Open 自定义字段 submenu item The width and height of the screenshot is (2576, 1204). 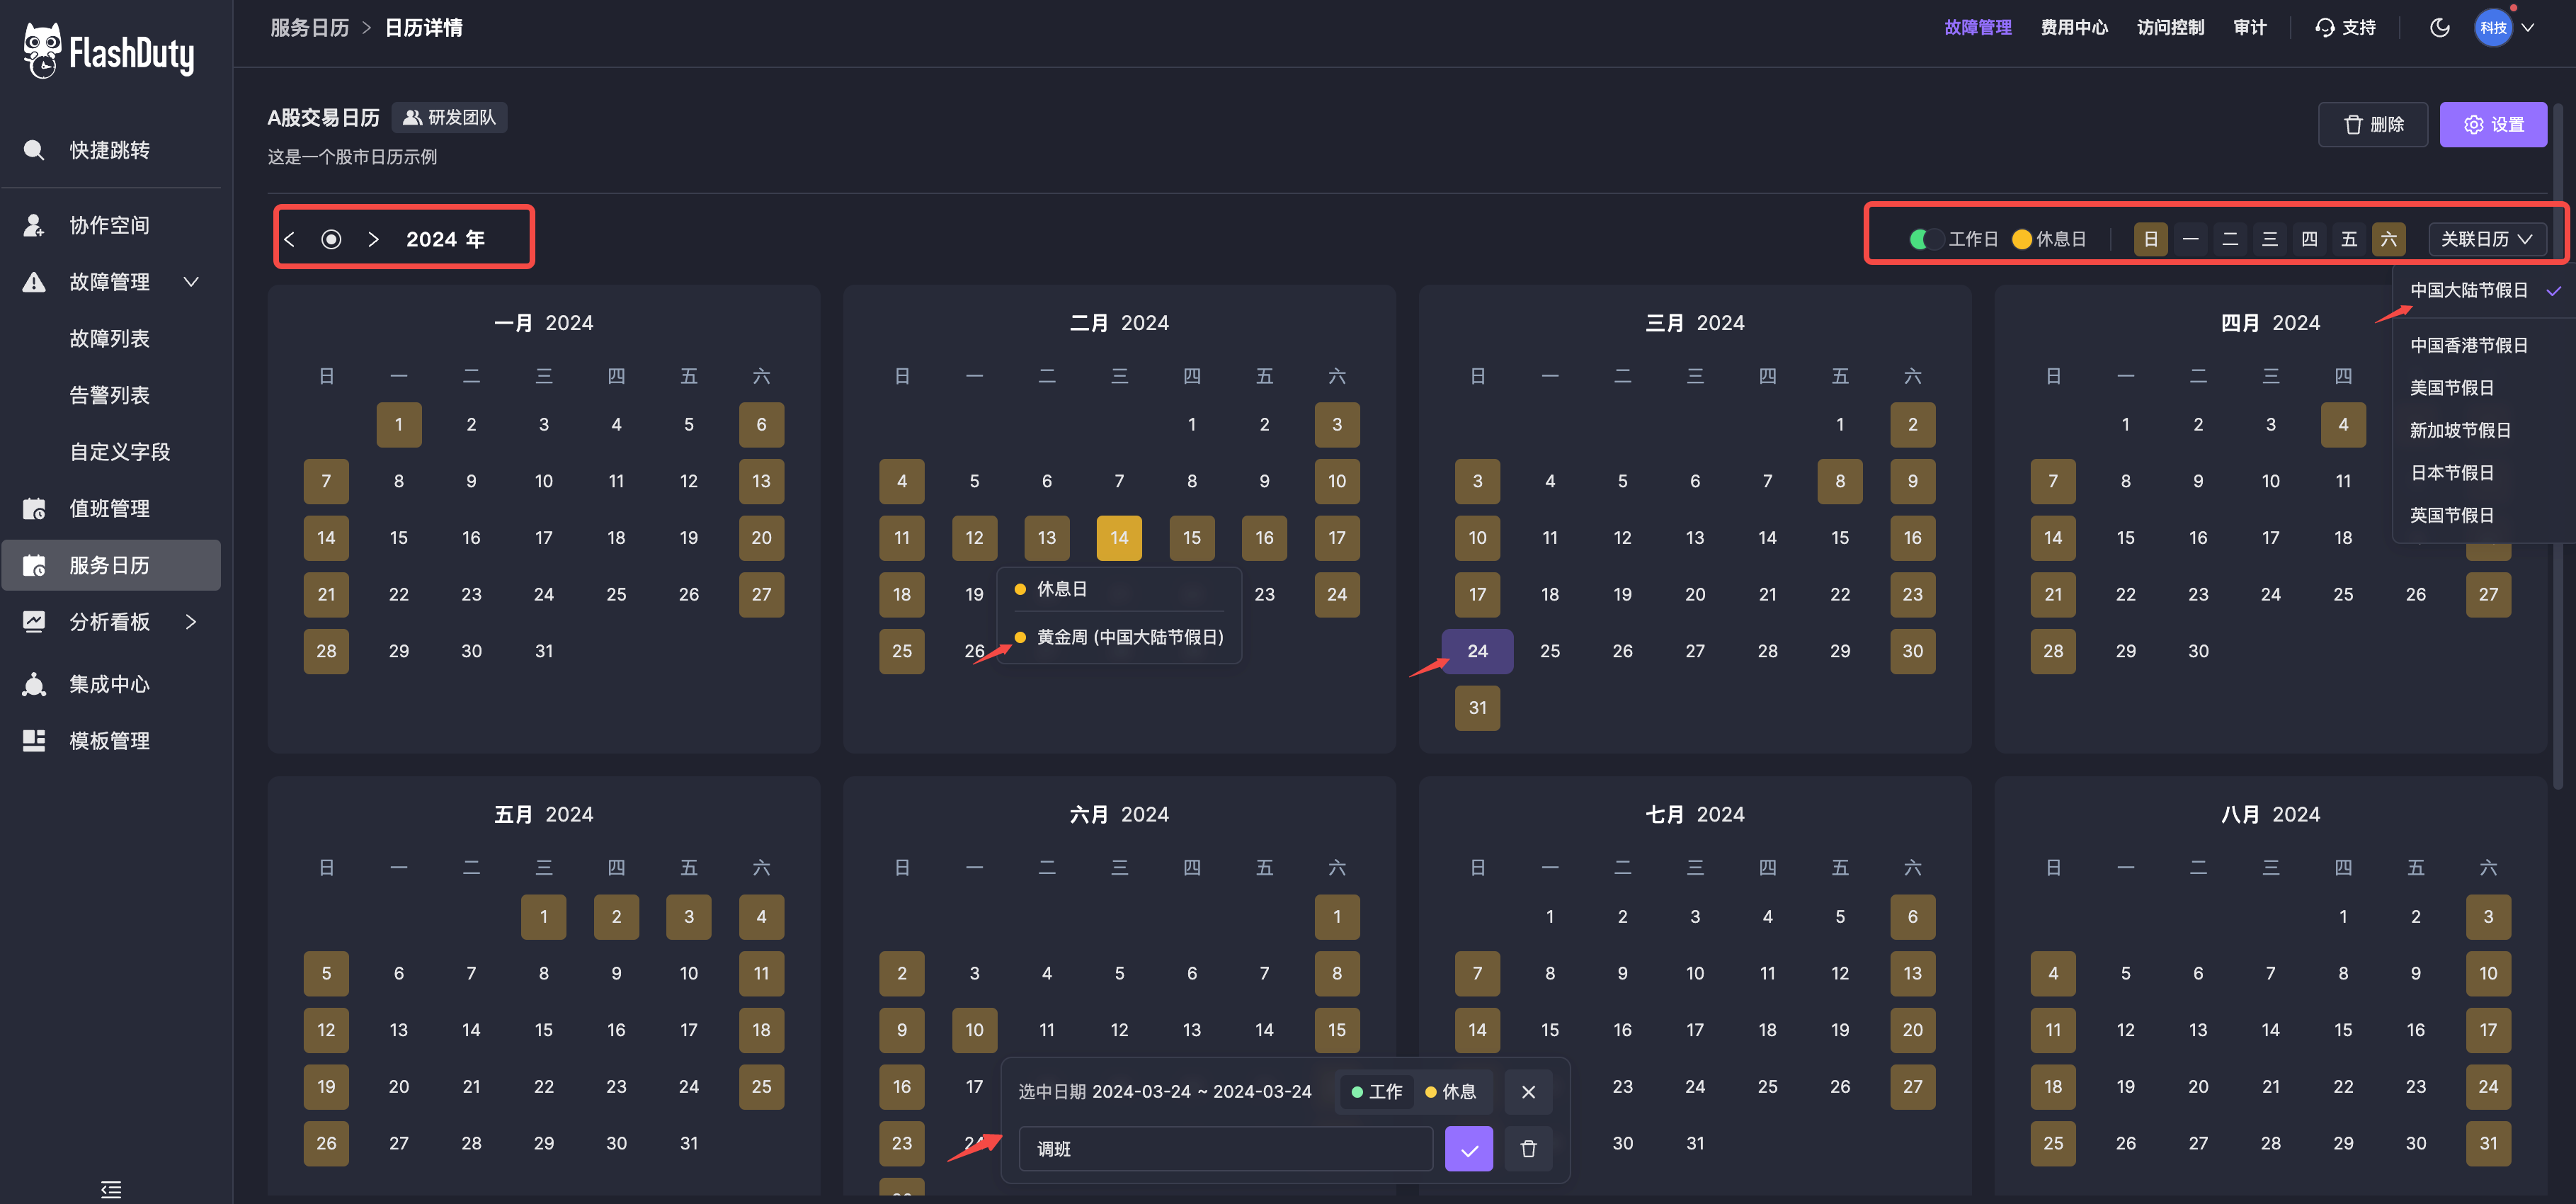pyautogui.click(x=120, y=452)
